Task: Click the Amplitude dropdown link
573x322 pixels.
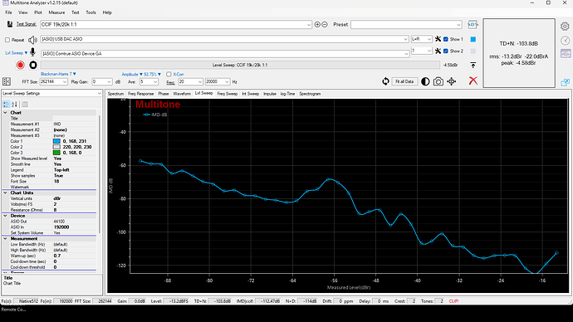Action: pos(132,74)
